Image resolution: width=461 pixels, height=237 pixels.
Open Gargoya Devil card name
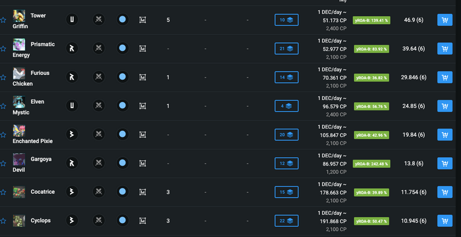pos(32,164)
